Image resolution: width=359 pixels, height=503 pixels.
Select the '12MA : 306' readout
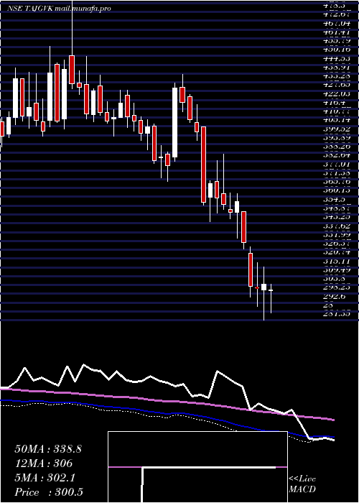coord(44,463)
